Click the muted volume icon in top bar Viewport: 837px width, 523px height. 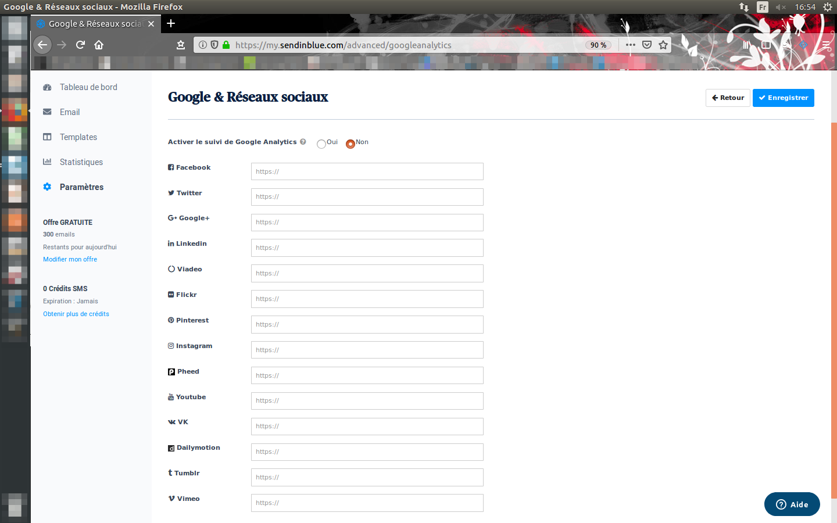click(x=781, y=7)
